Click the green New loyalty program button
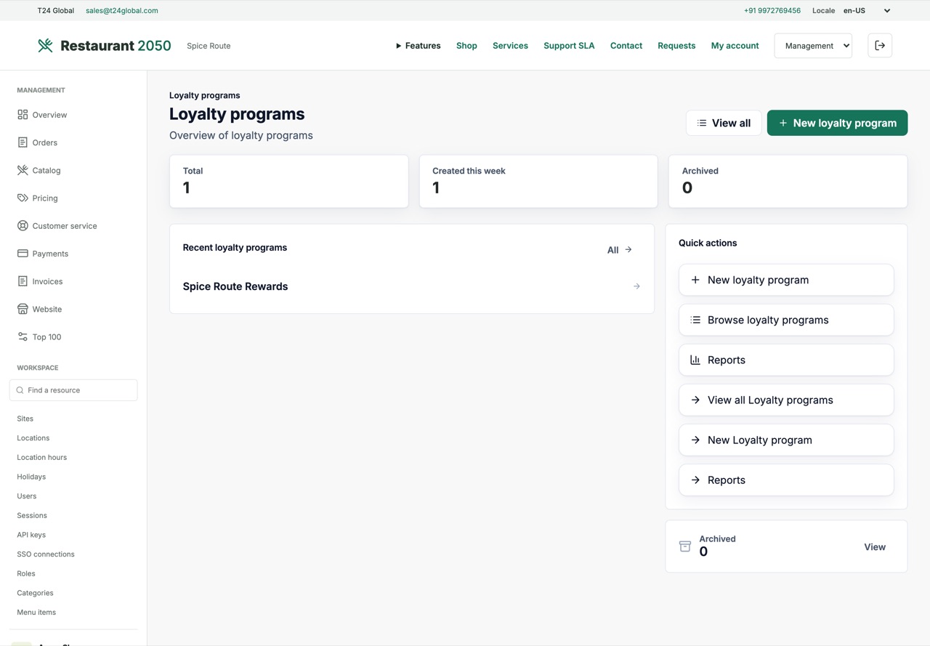This screenshot has width=930, height=646. 837,123
